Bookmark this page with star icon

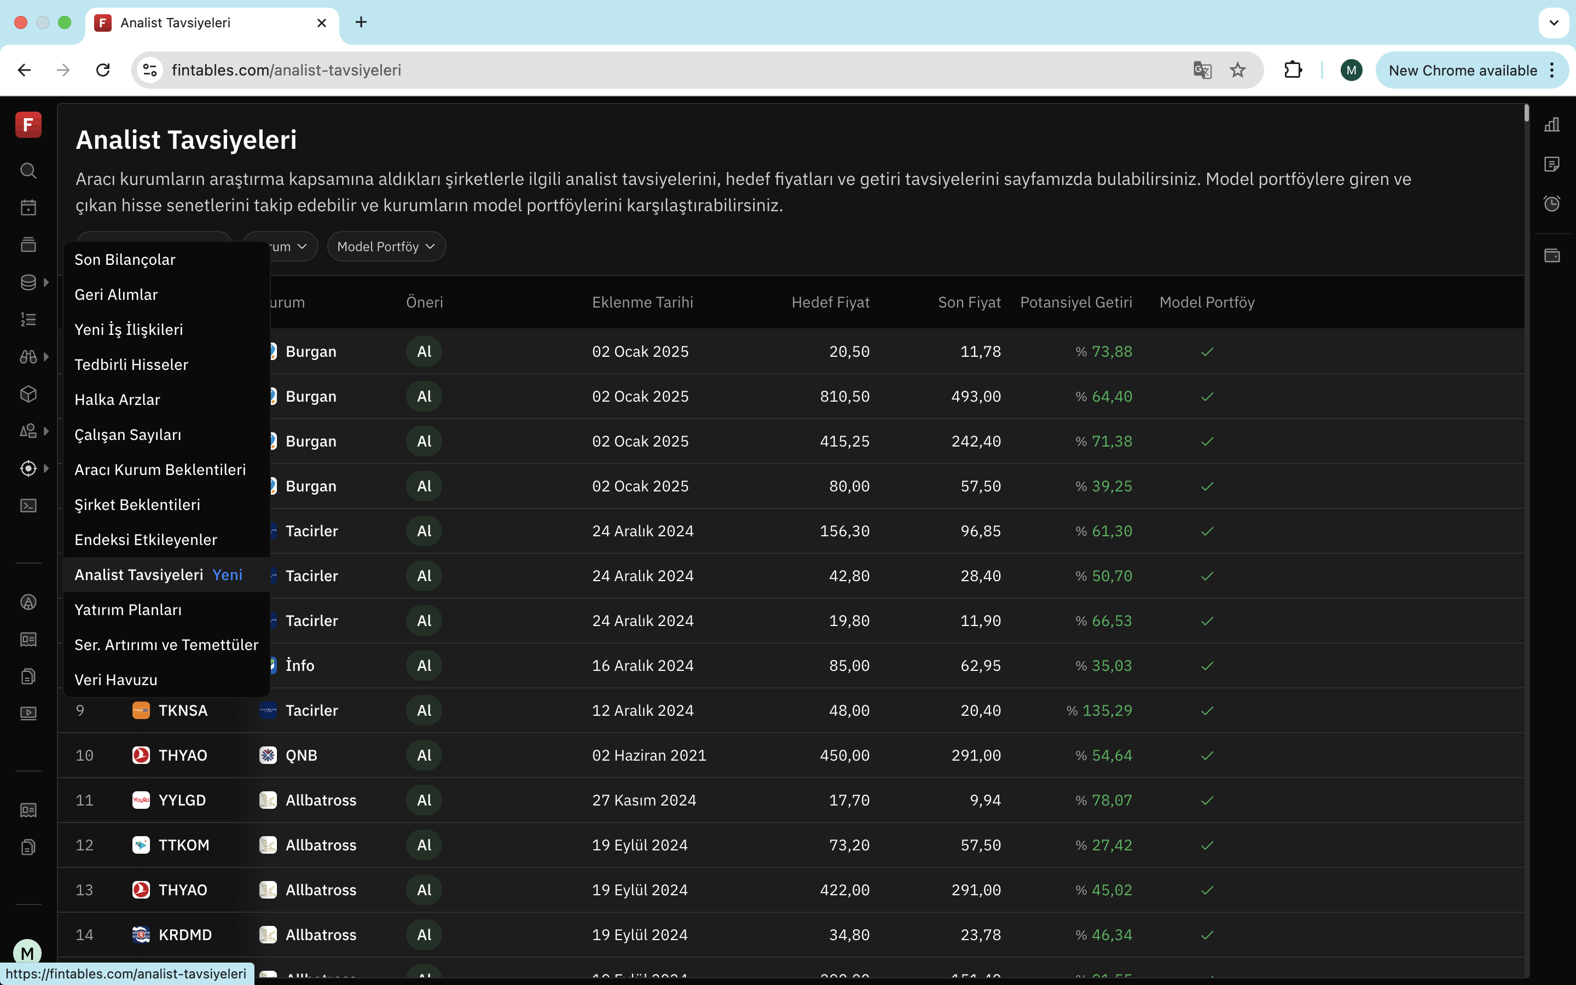click(1237, 71)
